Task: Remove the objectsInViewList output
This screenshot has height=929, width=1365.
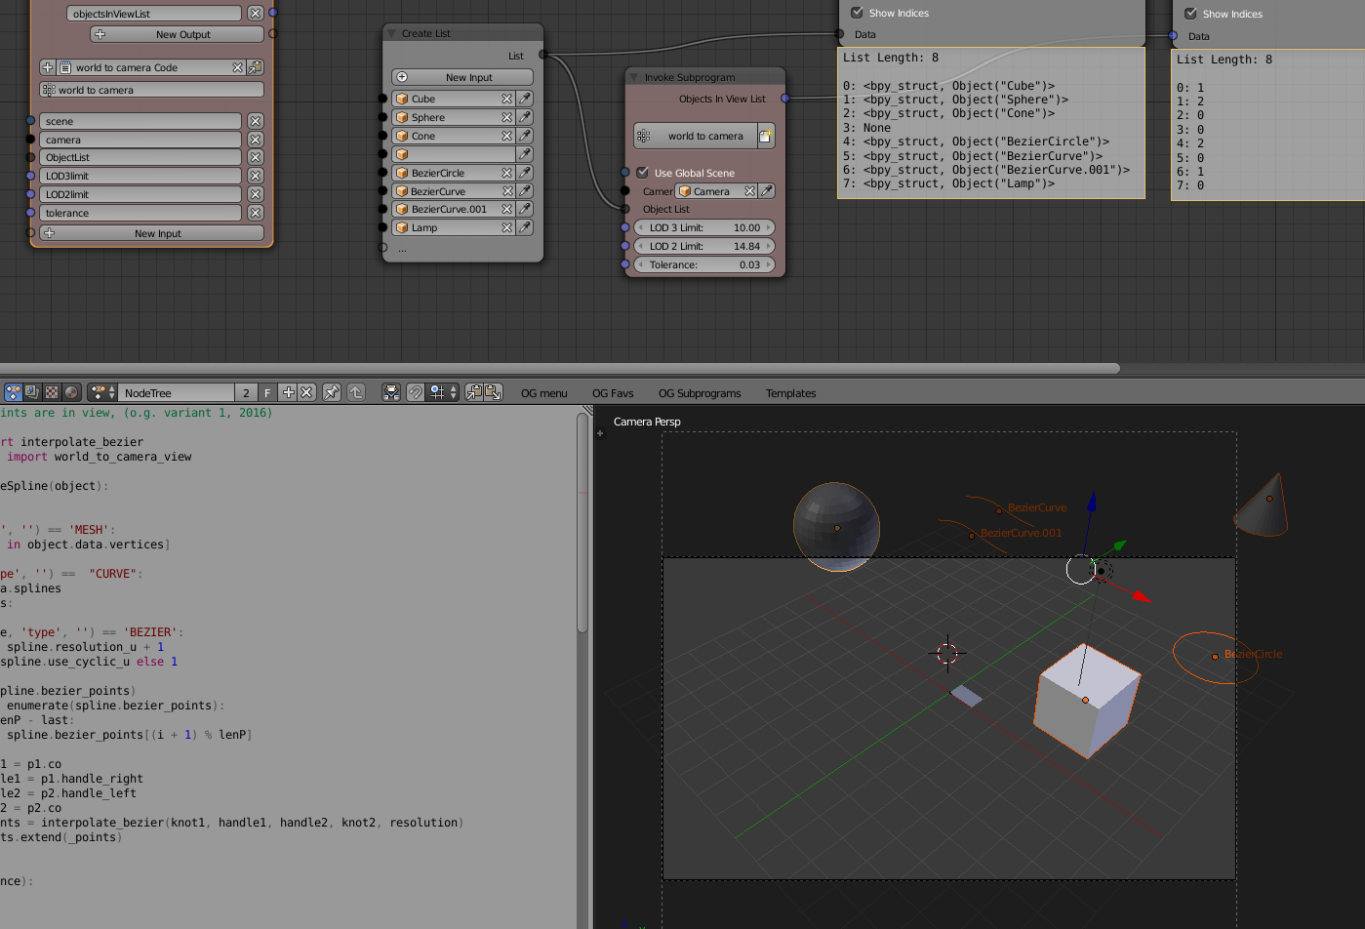Action: click(255, 13)
